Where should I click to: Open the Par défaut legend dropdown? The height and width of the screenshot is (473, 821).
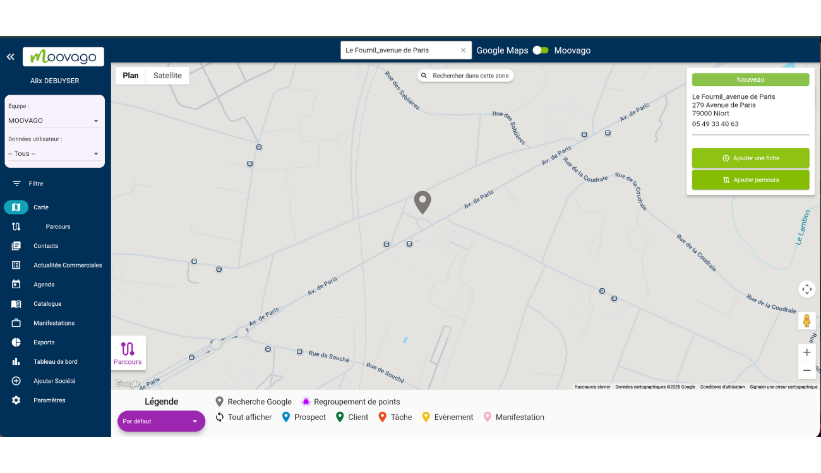(x=161, y=421)
